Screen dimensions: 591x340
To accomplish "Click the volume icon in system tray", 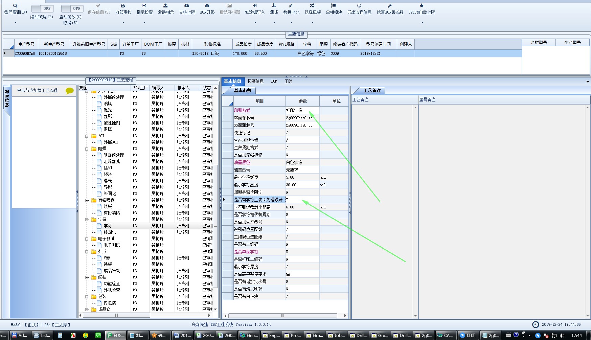I will coord(562,335).
